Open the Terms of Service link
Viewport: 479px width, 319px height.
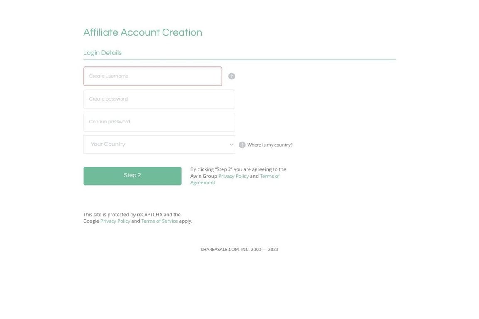[159, 221]
